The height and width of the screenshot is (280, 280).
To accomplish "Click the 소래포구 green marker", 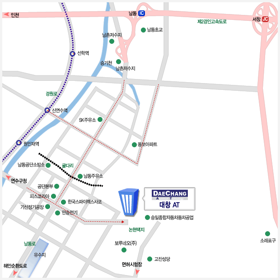I will tap(267, 233).
